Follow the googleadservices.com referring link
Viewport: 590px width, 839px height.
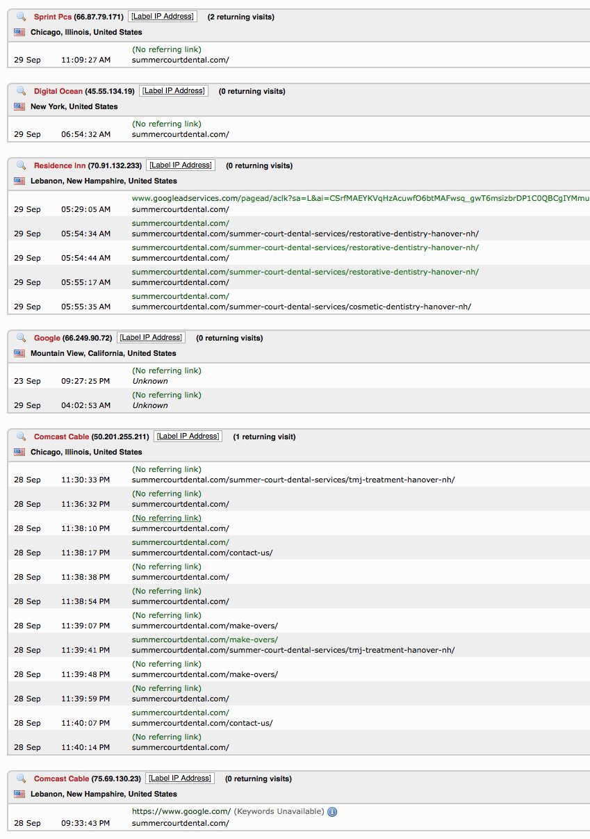click(361, 199)
